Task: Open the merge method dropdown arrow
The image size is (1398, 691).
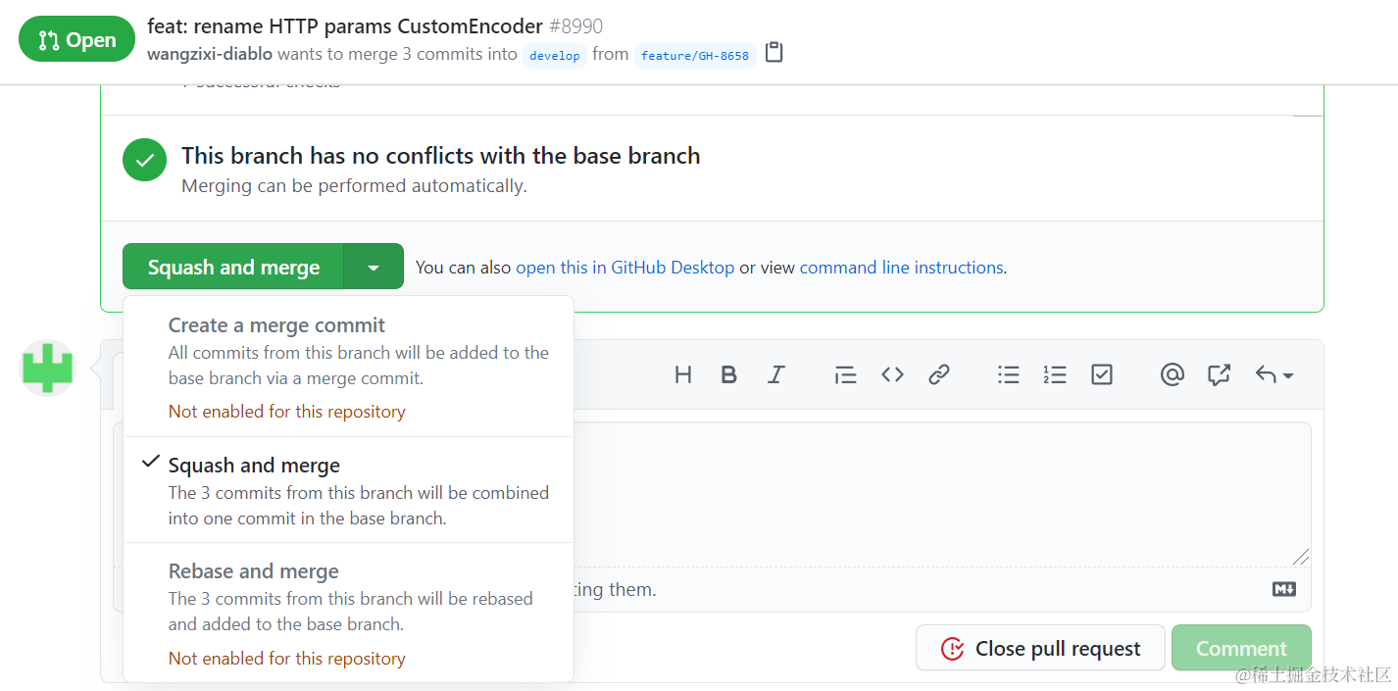Action: click(374, 267)
